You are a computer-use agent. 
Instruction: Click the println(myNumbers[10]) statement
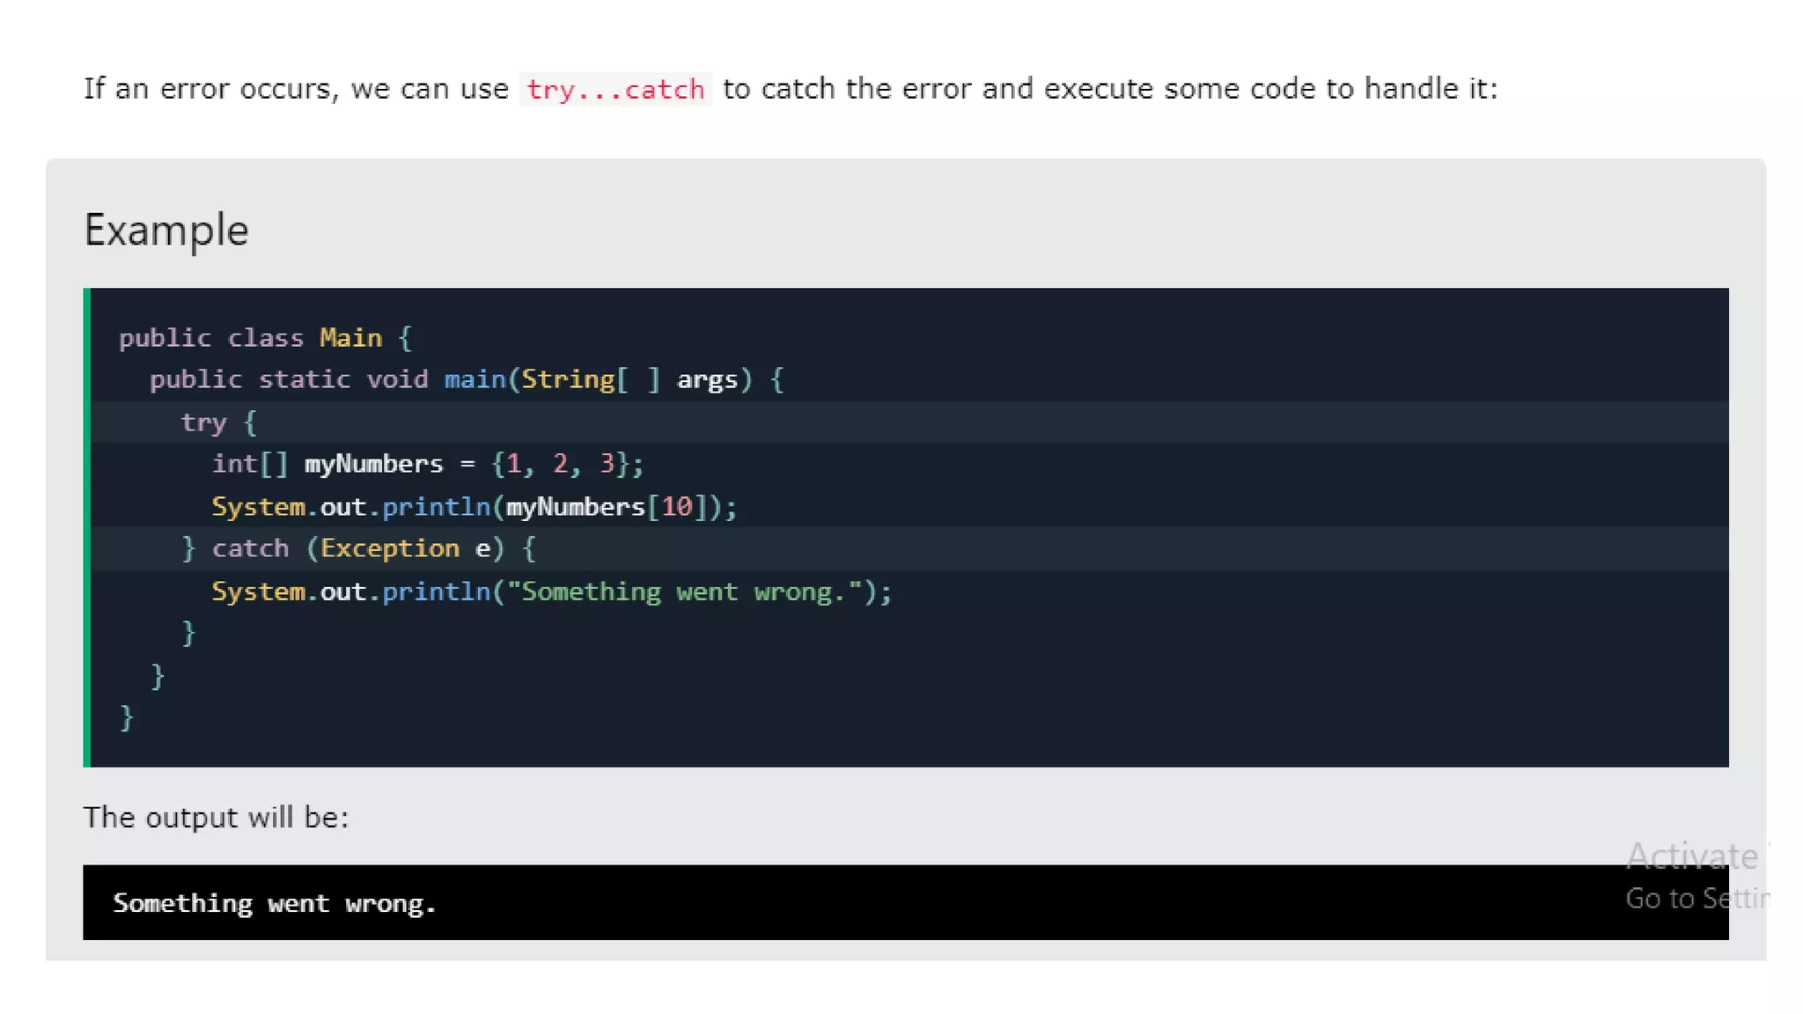click(x=474, y=507)
